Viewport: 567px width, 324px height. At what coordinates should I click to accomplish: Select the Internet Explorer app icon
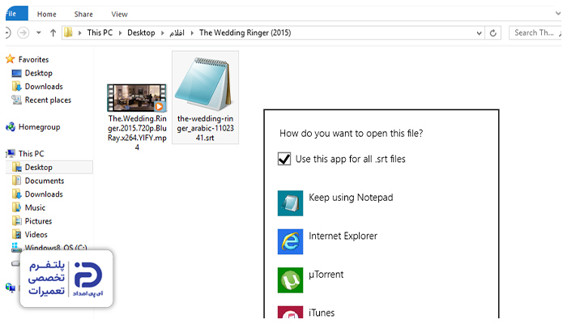coord(290,241)
